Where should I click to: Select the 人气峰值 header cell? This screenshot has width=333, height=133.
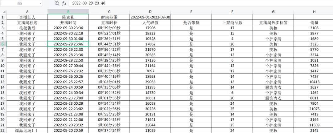point(150,23)
